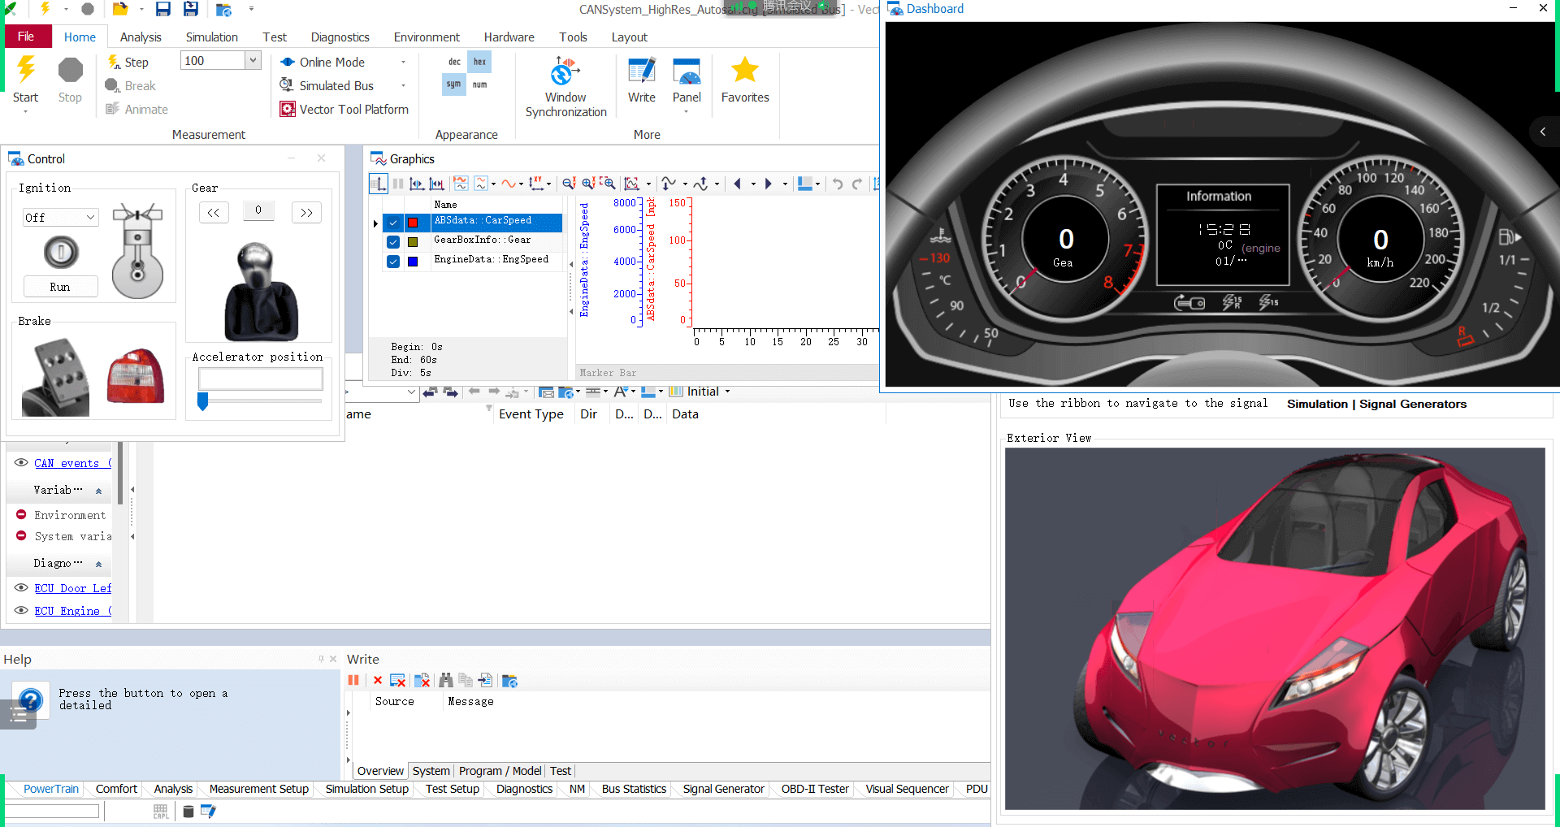Collapse the Diagnostics section in filter pane
This screenshot has width=1560, height=827.
(98, 564)
